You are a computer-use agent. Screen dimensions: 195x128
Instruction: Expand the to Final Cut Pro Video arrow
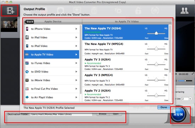coord(76,89)
